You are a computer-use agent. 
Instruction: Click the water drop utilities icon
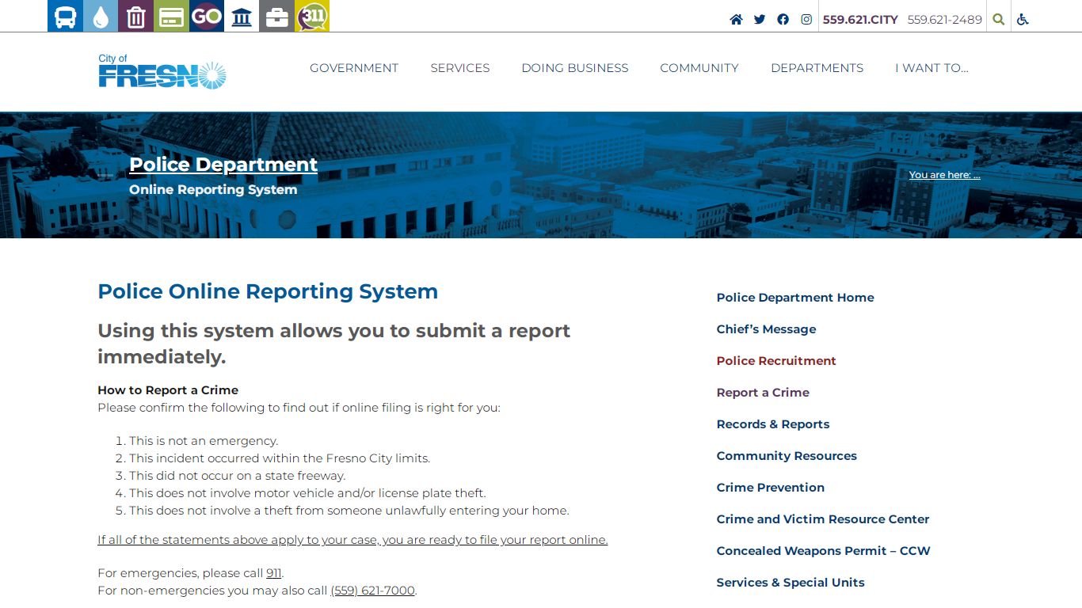coord(101,16)
